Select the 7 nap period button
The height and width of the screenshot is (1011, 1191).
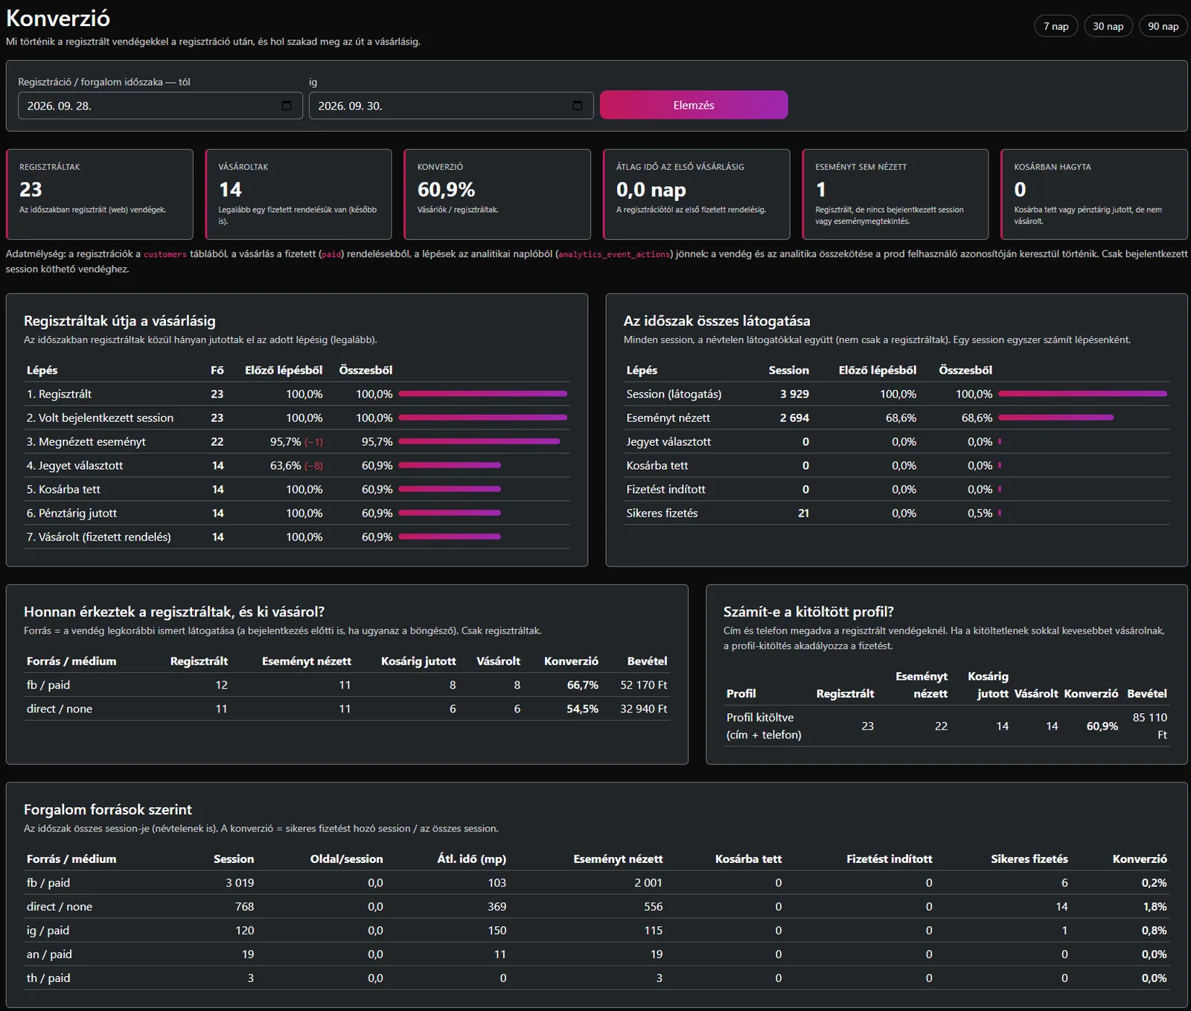point(1056,26)
